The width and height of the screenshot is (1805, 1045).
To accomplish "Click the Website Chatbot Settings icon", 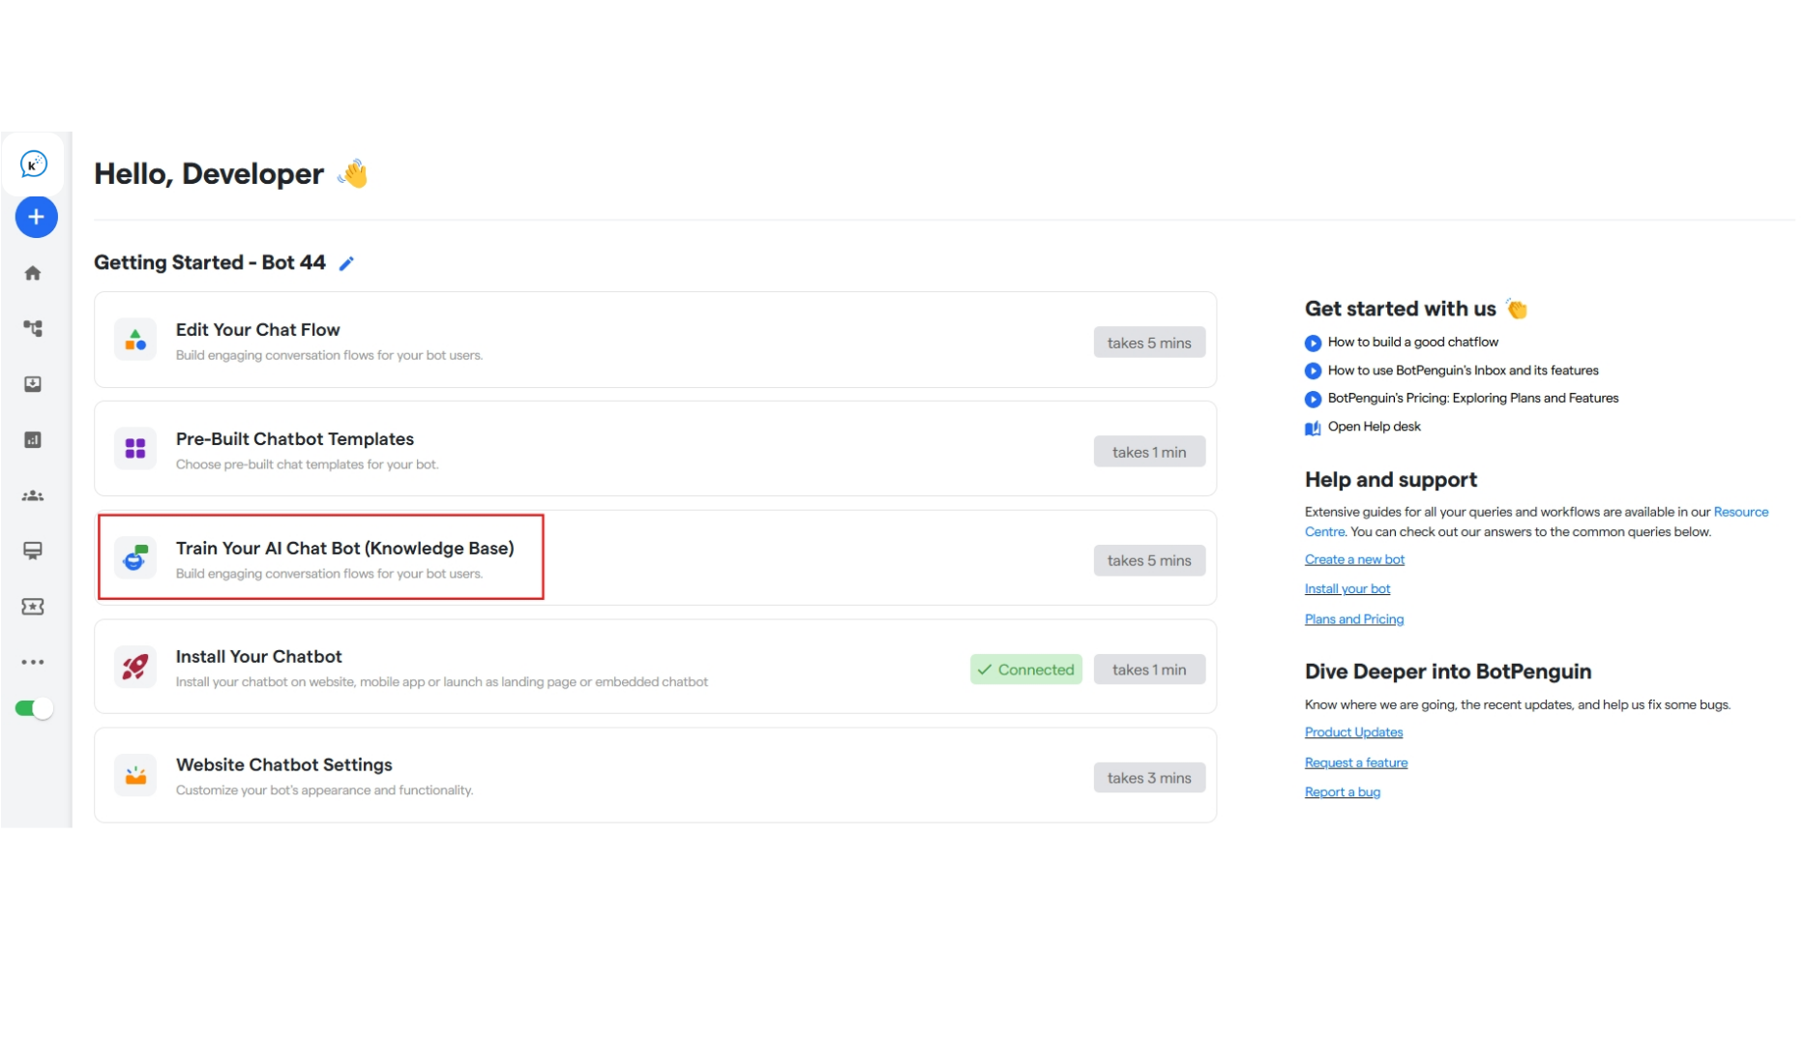I will (135, 775).
